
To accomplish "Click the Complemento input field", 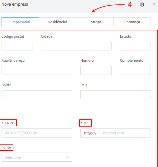I will coord(135,70).
